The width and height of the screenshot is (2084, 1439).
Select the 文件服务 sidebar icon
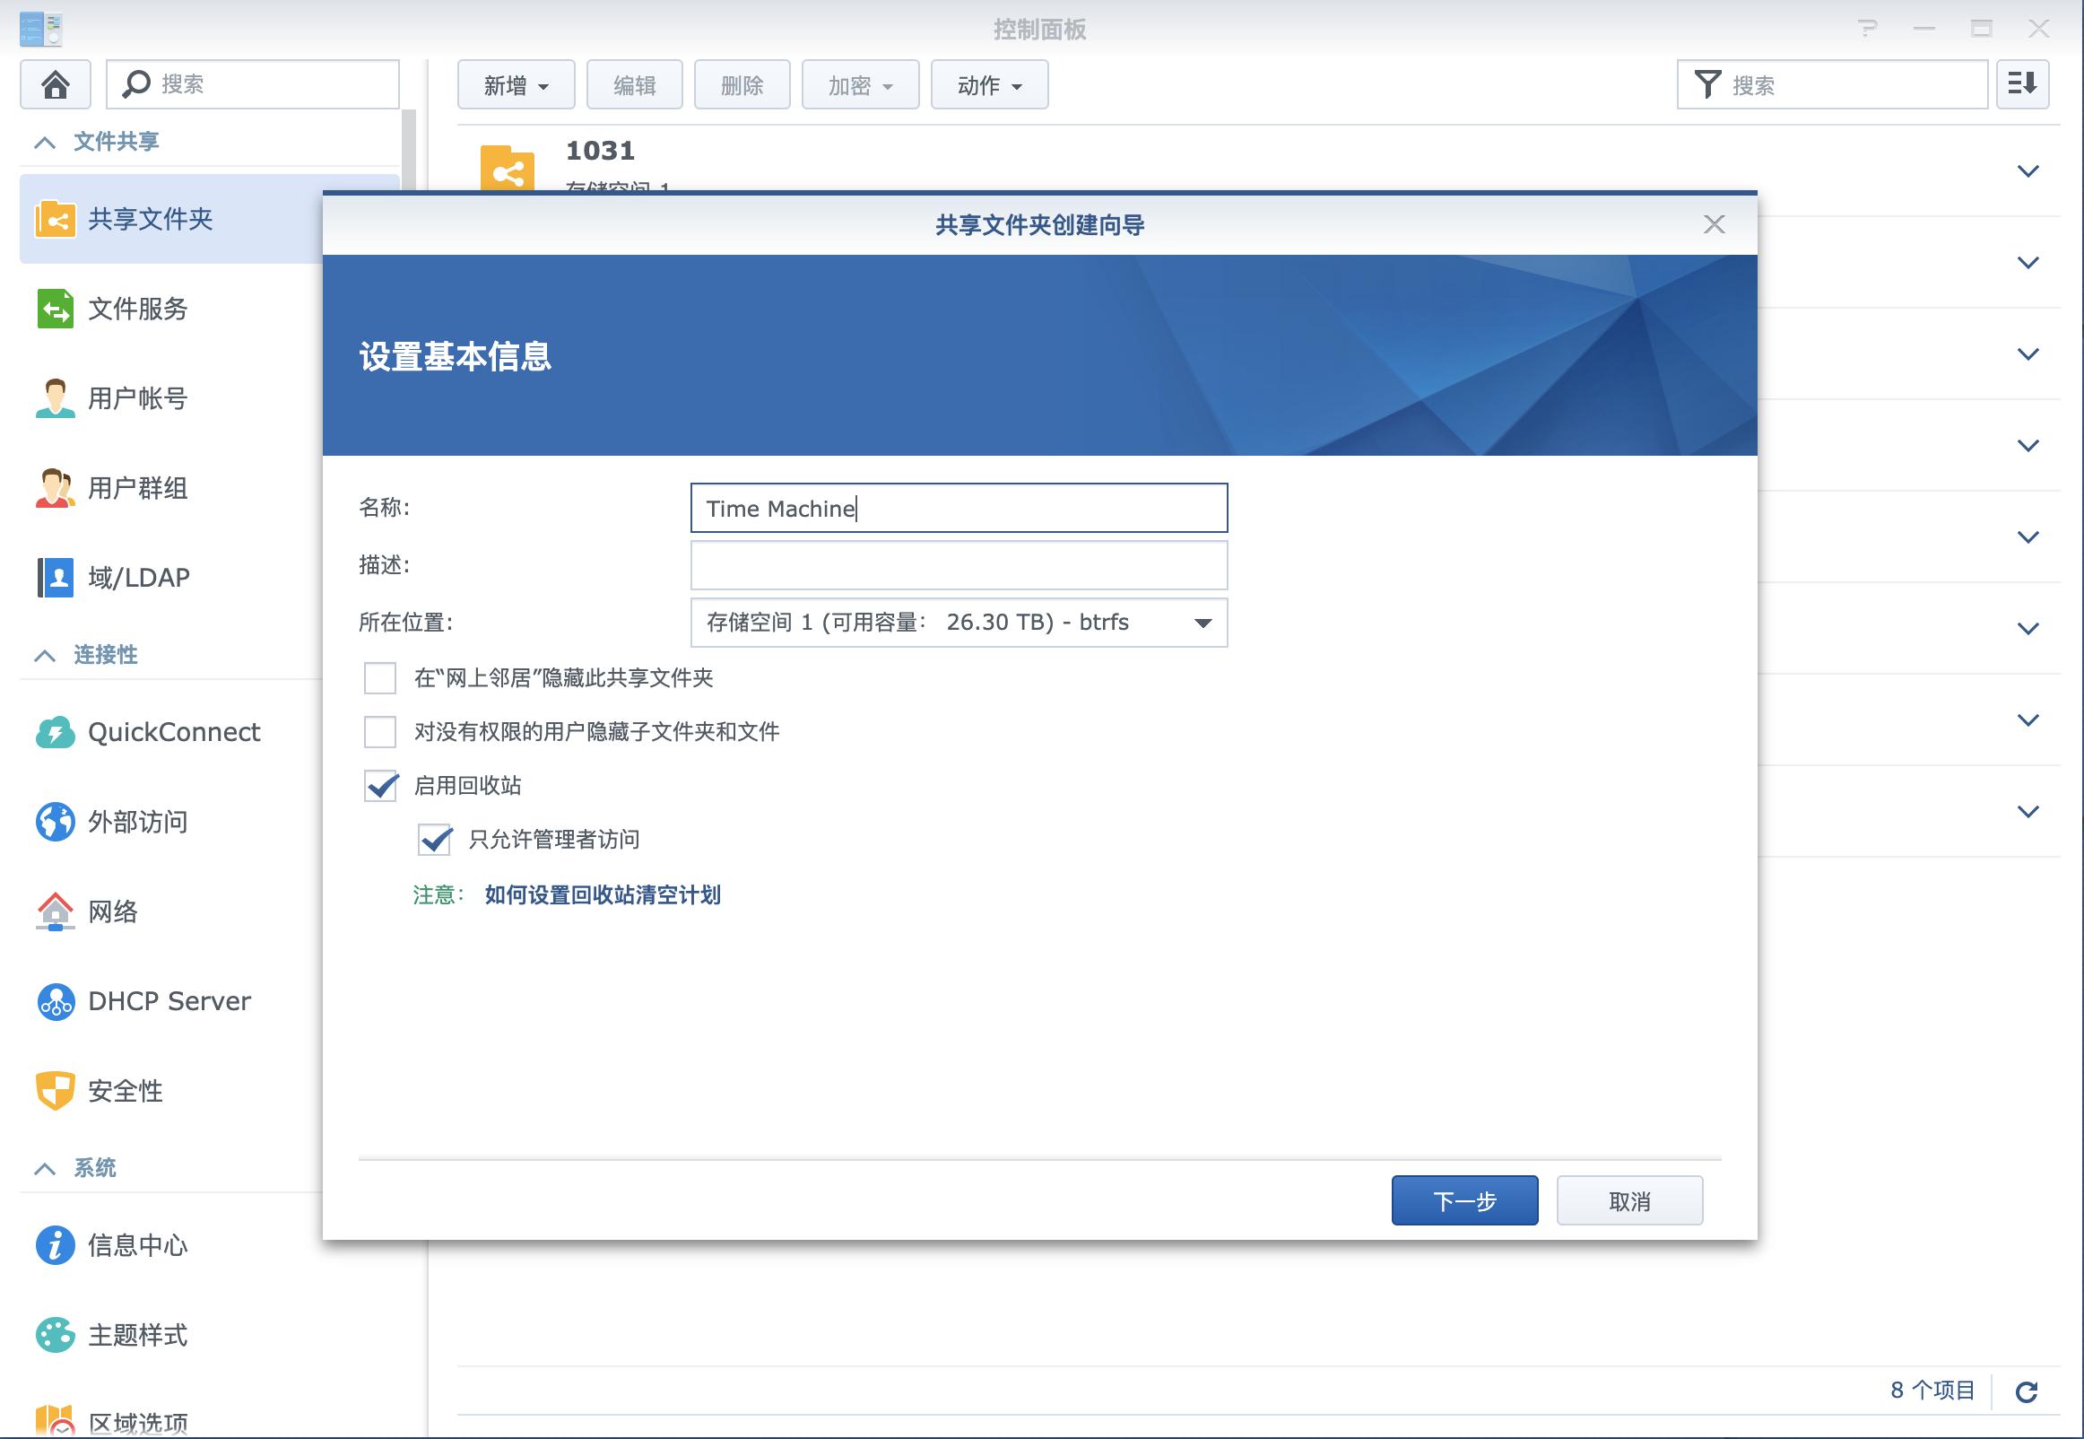pyautogui.click(x=54, y=310)
